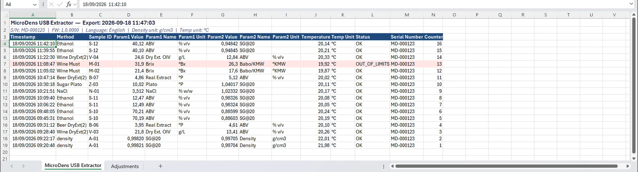
Task: Click the % w/w unit cell
Action: (x=192, y=91)
